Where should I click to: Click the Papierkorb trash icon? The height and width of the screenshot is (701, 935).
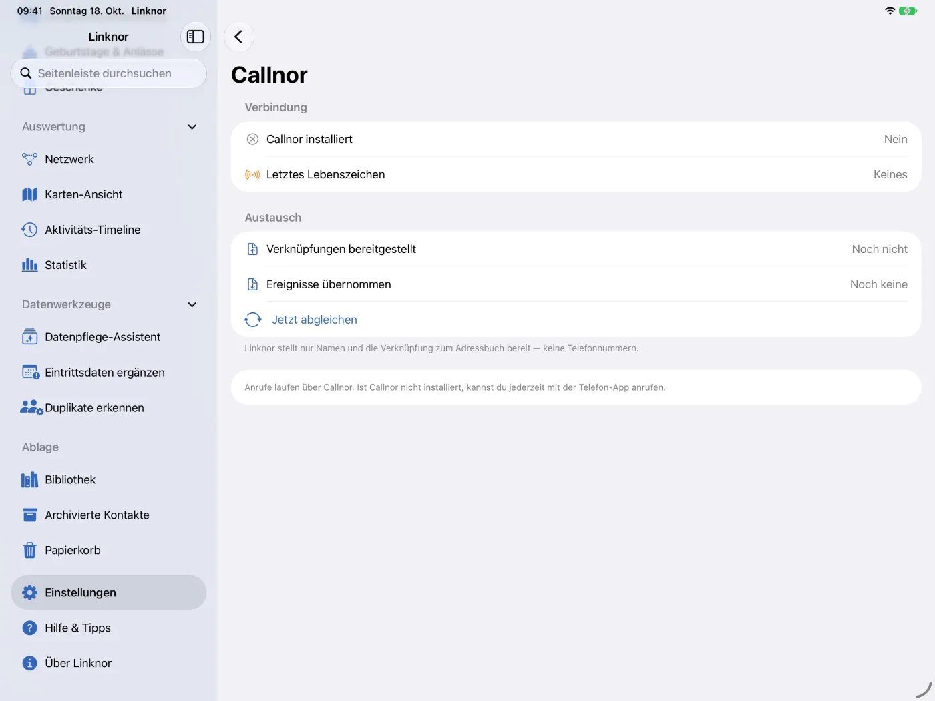(x=29, y=551)
